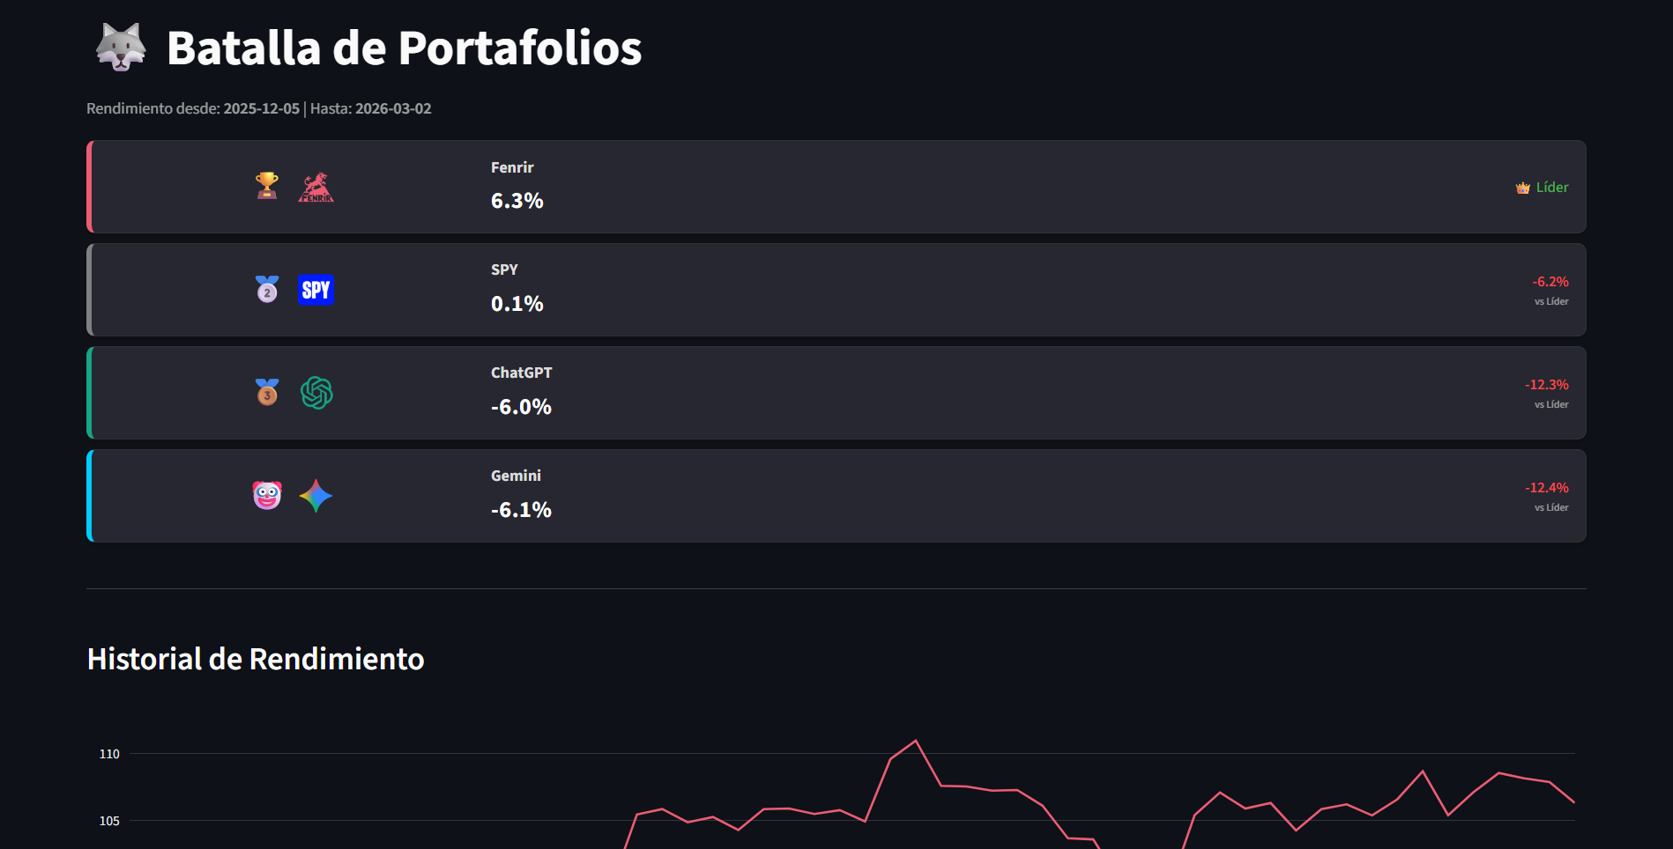Click the -6.2% vs Líder figure
1673x849 pixels.
point(1550,282)
